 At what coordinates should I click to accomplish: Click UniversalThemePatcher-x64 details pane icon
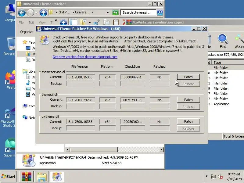[28, 160]
